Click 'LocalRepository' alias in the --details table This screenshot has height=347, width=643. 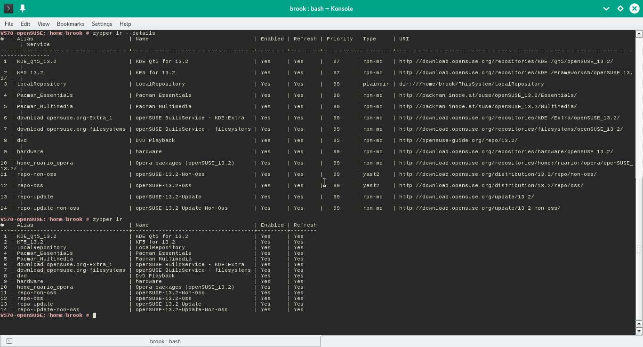(x=41, y=84)
